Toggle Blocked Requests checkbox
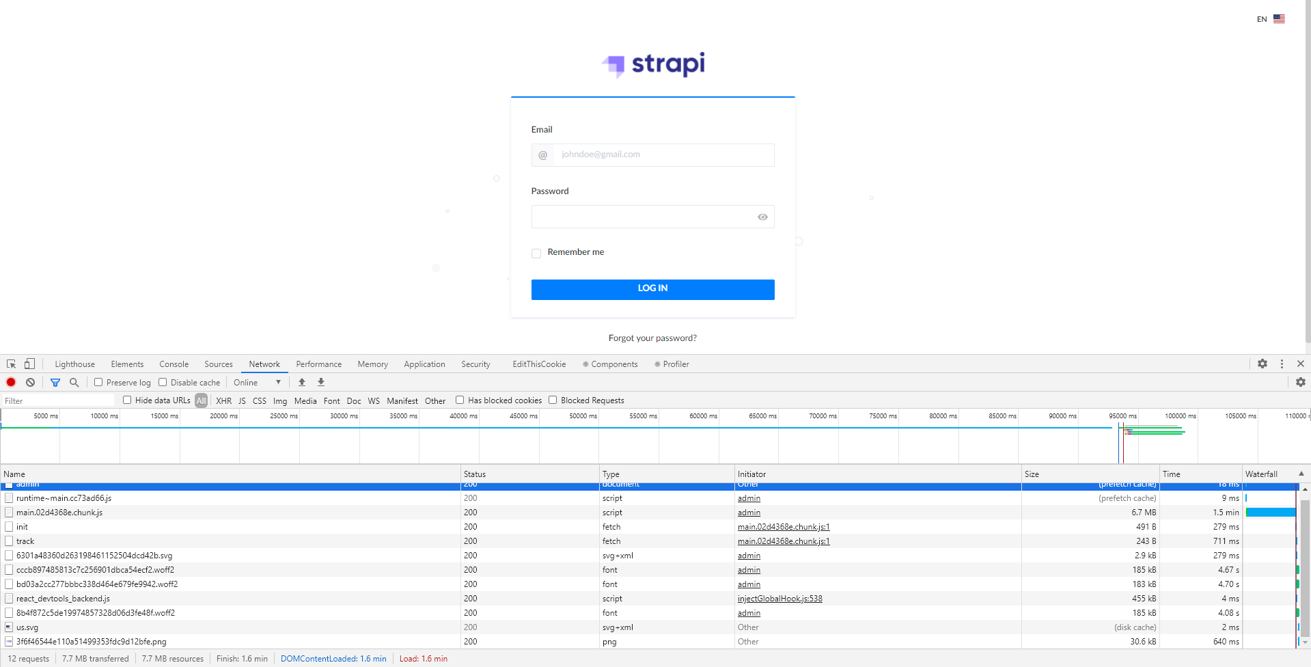 pos(553,400)
